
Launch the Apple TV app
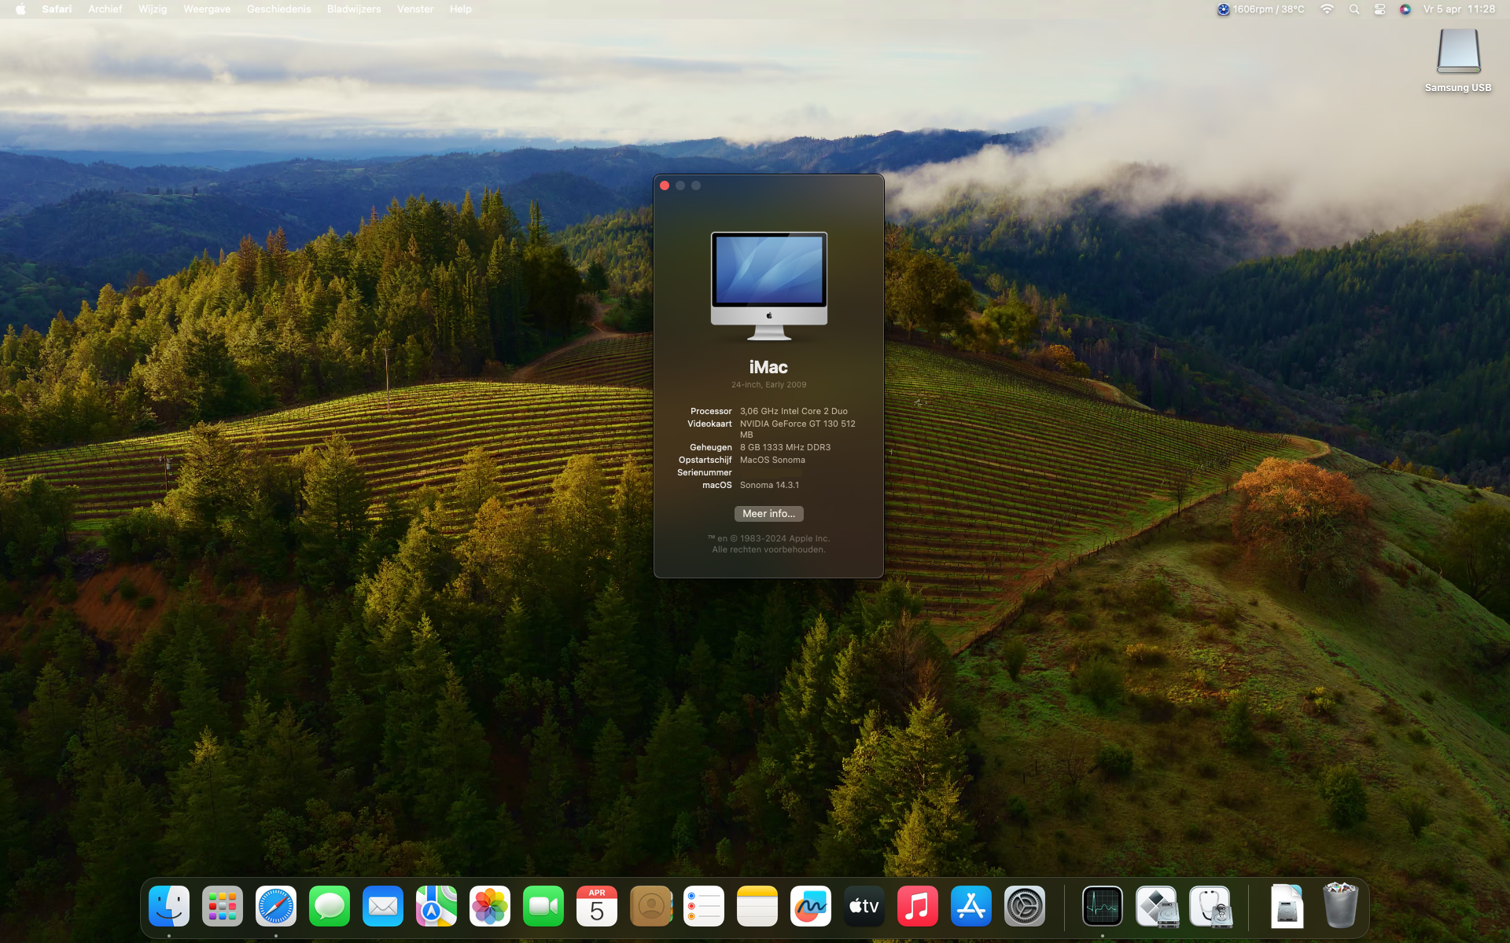click(864, 906)
